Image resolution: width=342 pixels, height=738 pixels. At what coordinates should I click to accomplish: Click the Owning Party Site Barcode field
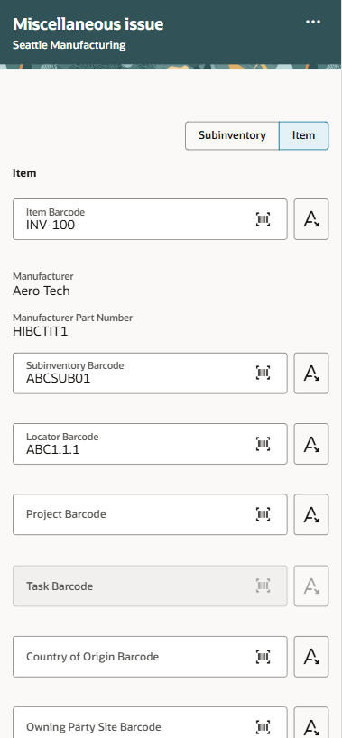(150, 723)
